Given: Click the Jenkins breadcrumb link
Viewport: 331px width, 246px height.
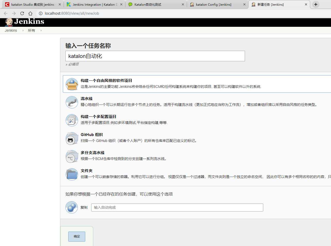Looking at the screenshot, I should pos(11,30).
